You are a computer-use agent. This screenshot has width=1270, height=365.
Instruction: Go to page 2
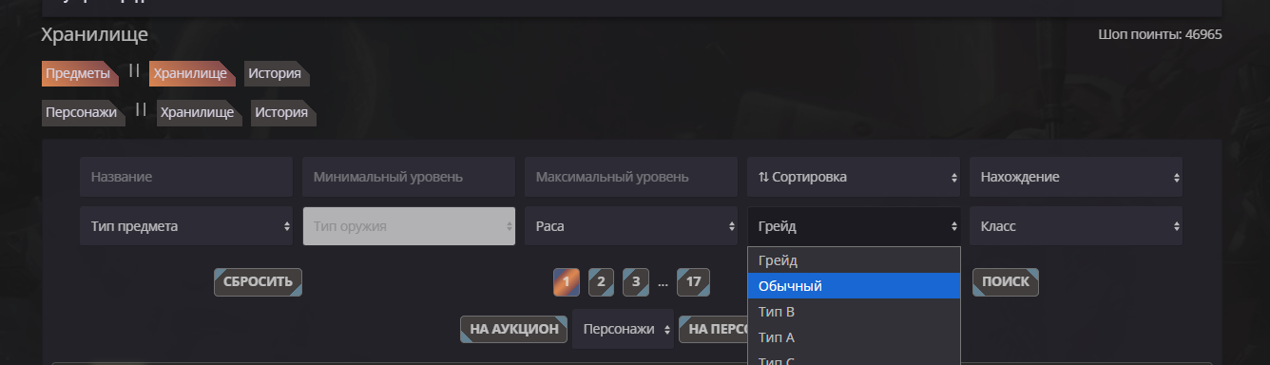click(601, 282)
